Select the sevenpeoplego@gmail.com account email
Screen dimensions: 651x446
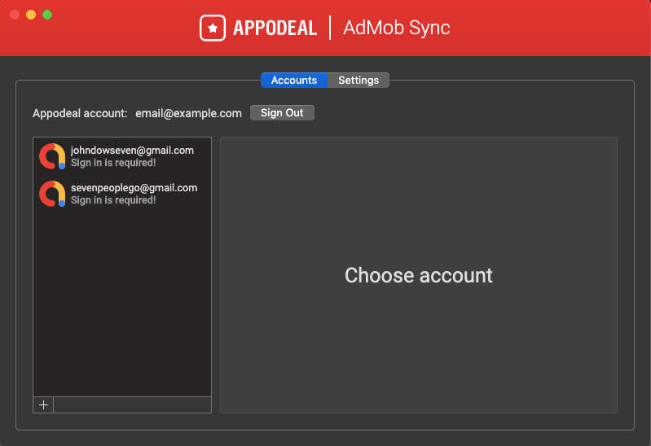click(x=134, y=188)
